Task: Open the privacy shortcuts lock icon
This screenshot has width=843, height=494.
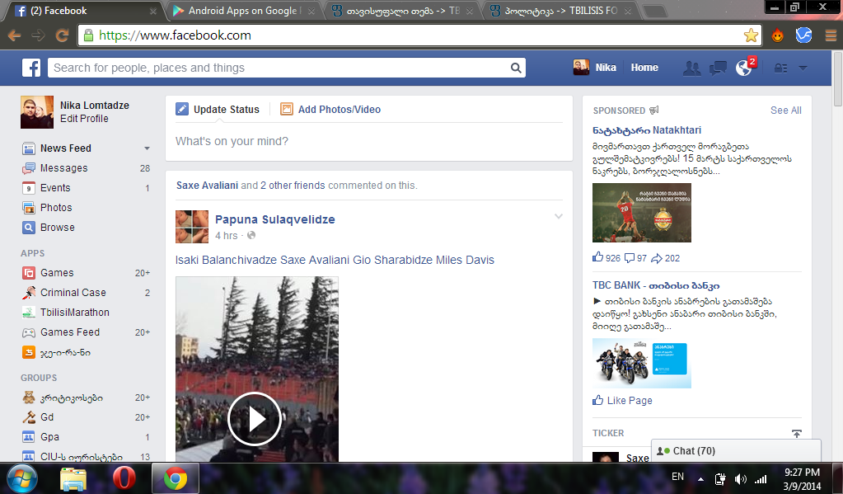Action: click(x=780, y=68)
